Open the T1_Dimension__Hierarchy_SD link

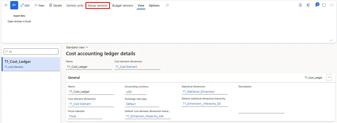[x=202, y=104]
